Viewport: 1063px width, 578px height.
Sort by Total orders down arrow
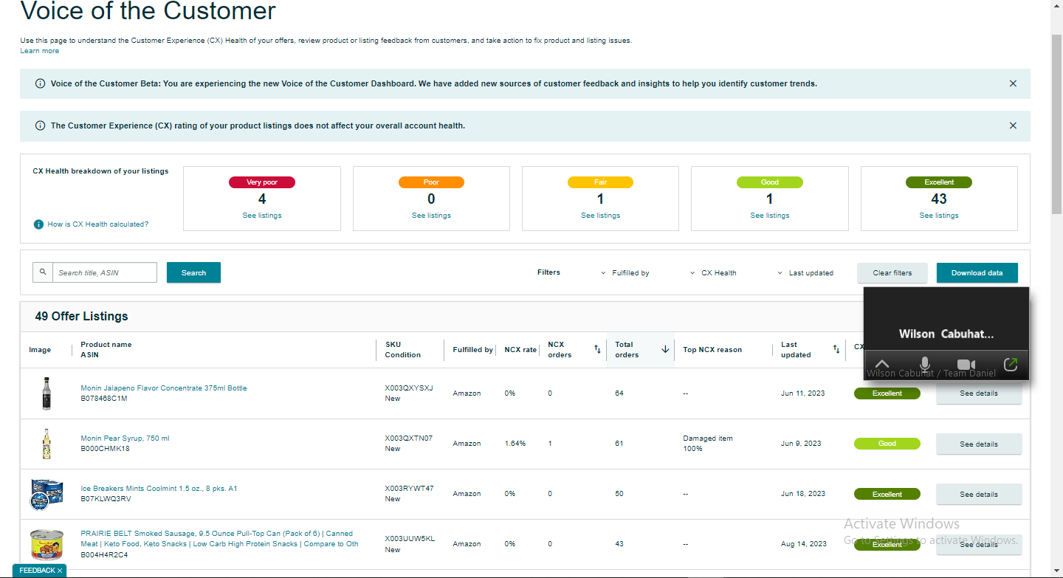click(665, 349)
